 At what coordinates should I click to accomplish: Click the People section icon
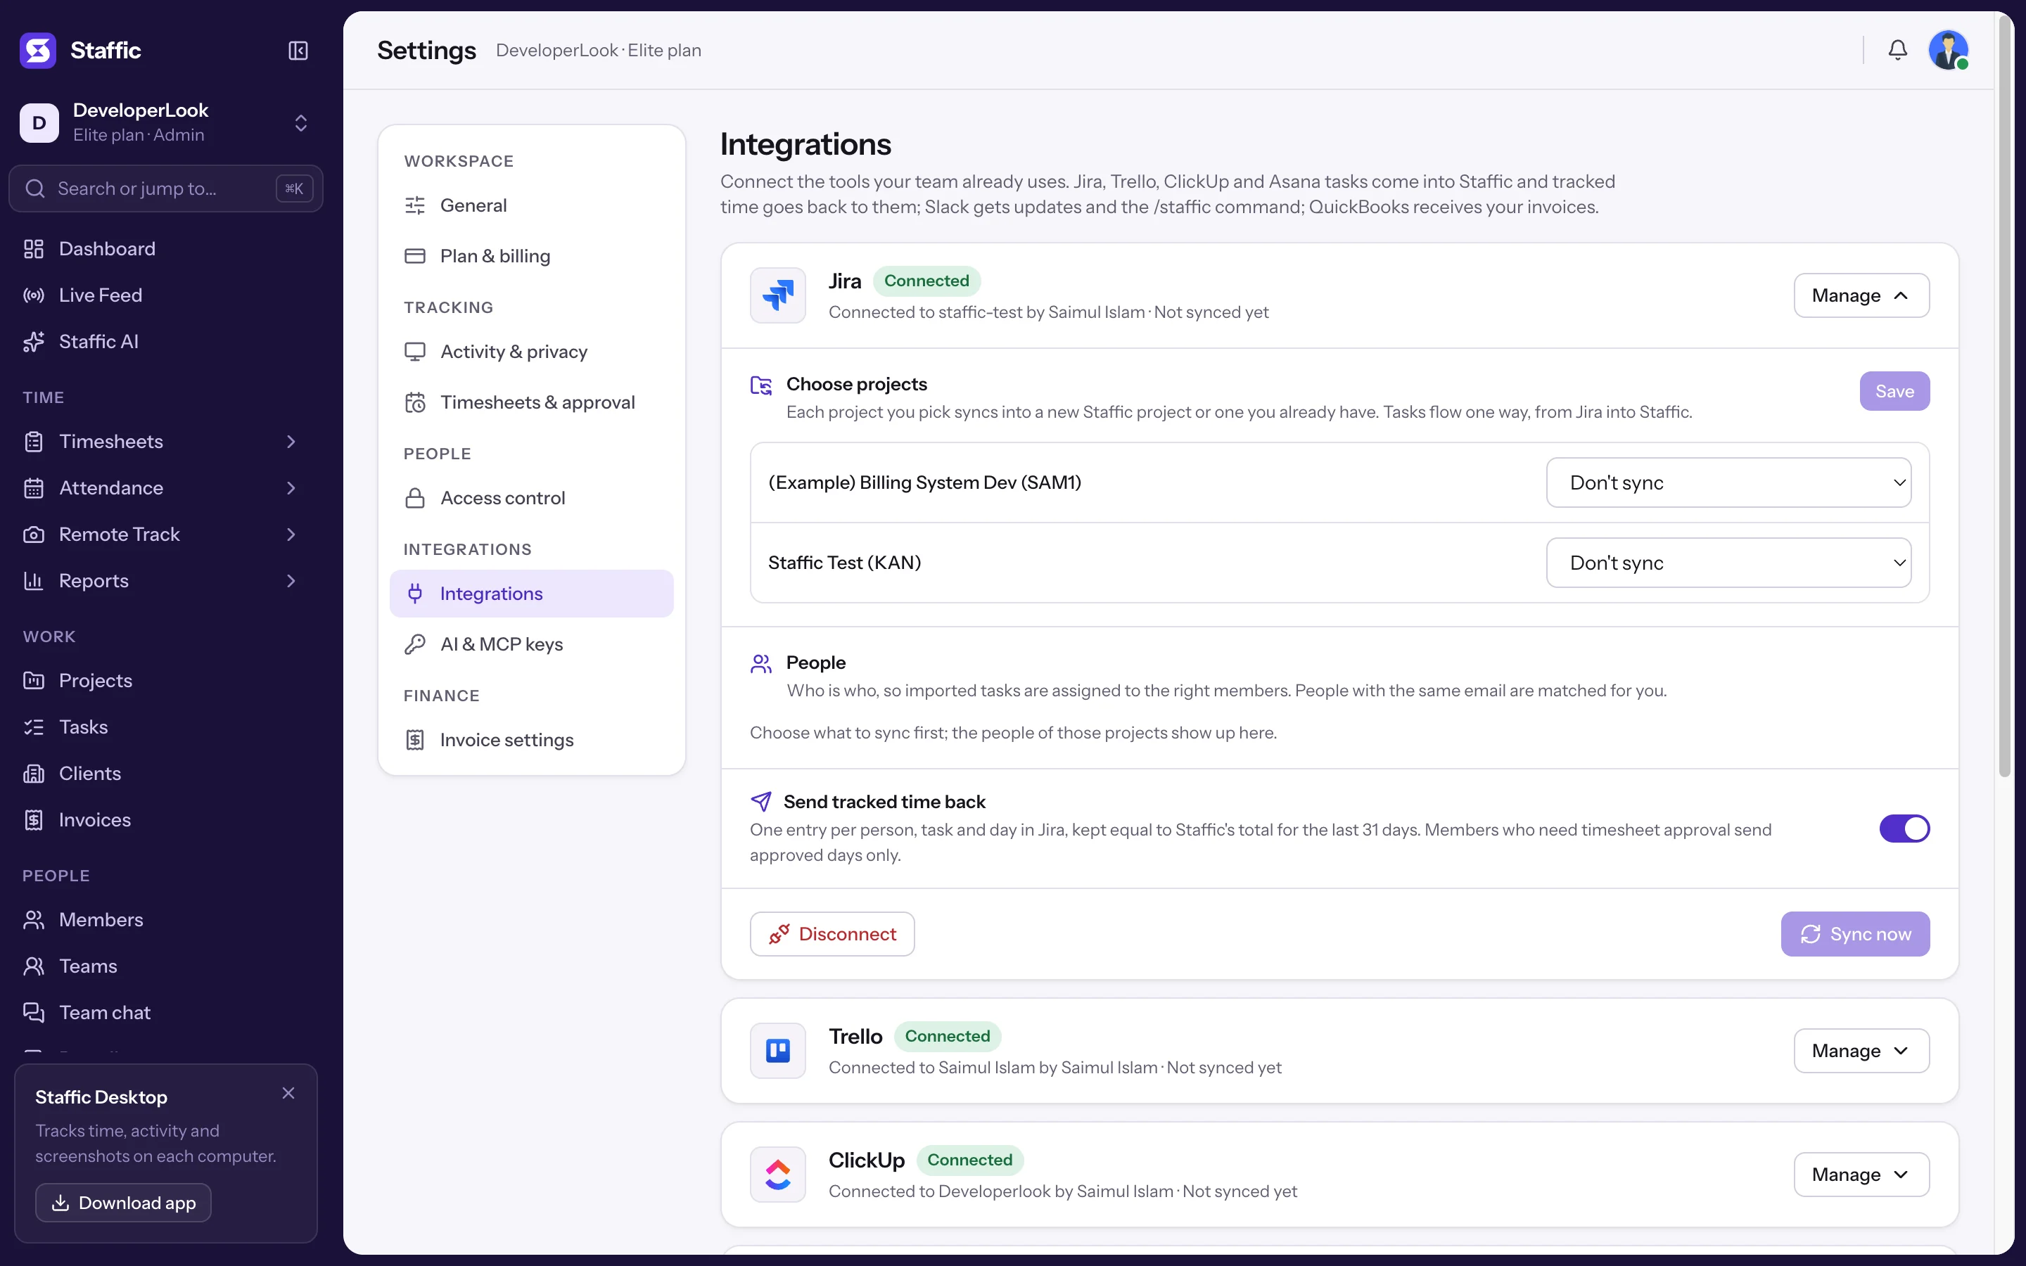pyautogui.click(x=761, y=664)
